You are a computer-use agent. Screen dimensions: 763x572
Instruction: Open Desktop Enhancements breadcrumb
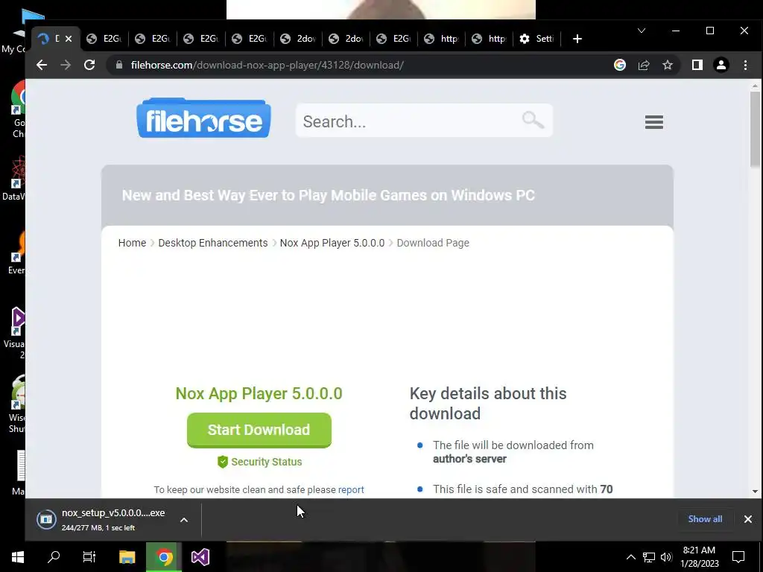click(212, 243)
